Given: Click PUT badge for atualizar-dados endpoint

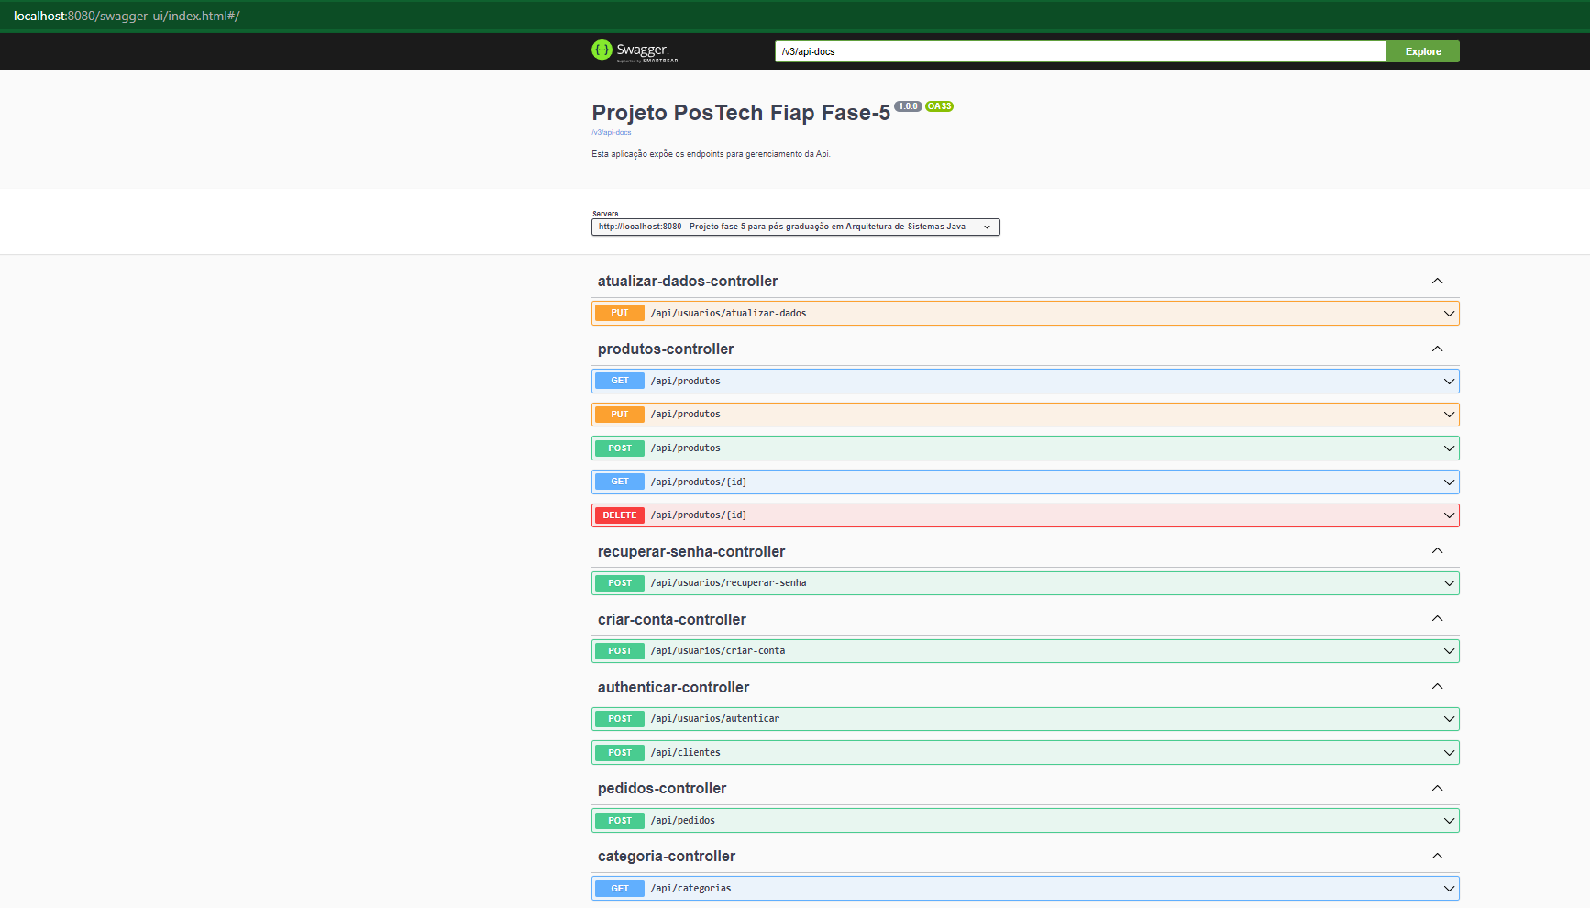Looking at the screenshot, I should [620, 313].
